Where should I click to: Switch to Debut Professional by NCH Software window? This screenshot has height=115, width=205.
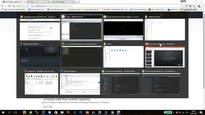pyautogui.click(x=123, y=29)
